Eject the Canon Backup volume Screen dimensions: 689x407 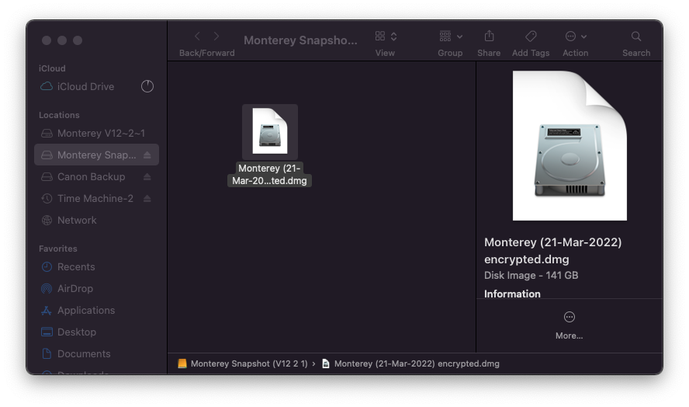tap(147, 176)
